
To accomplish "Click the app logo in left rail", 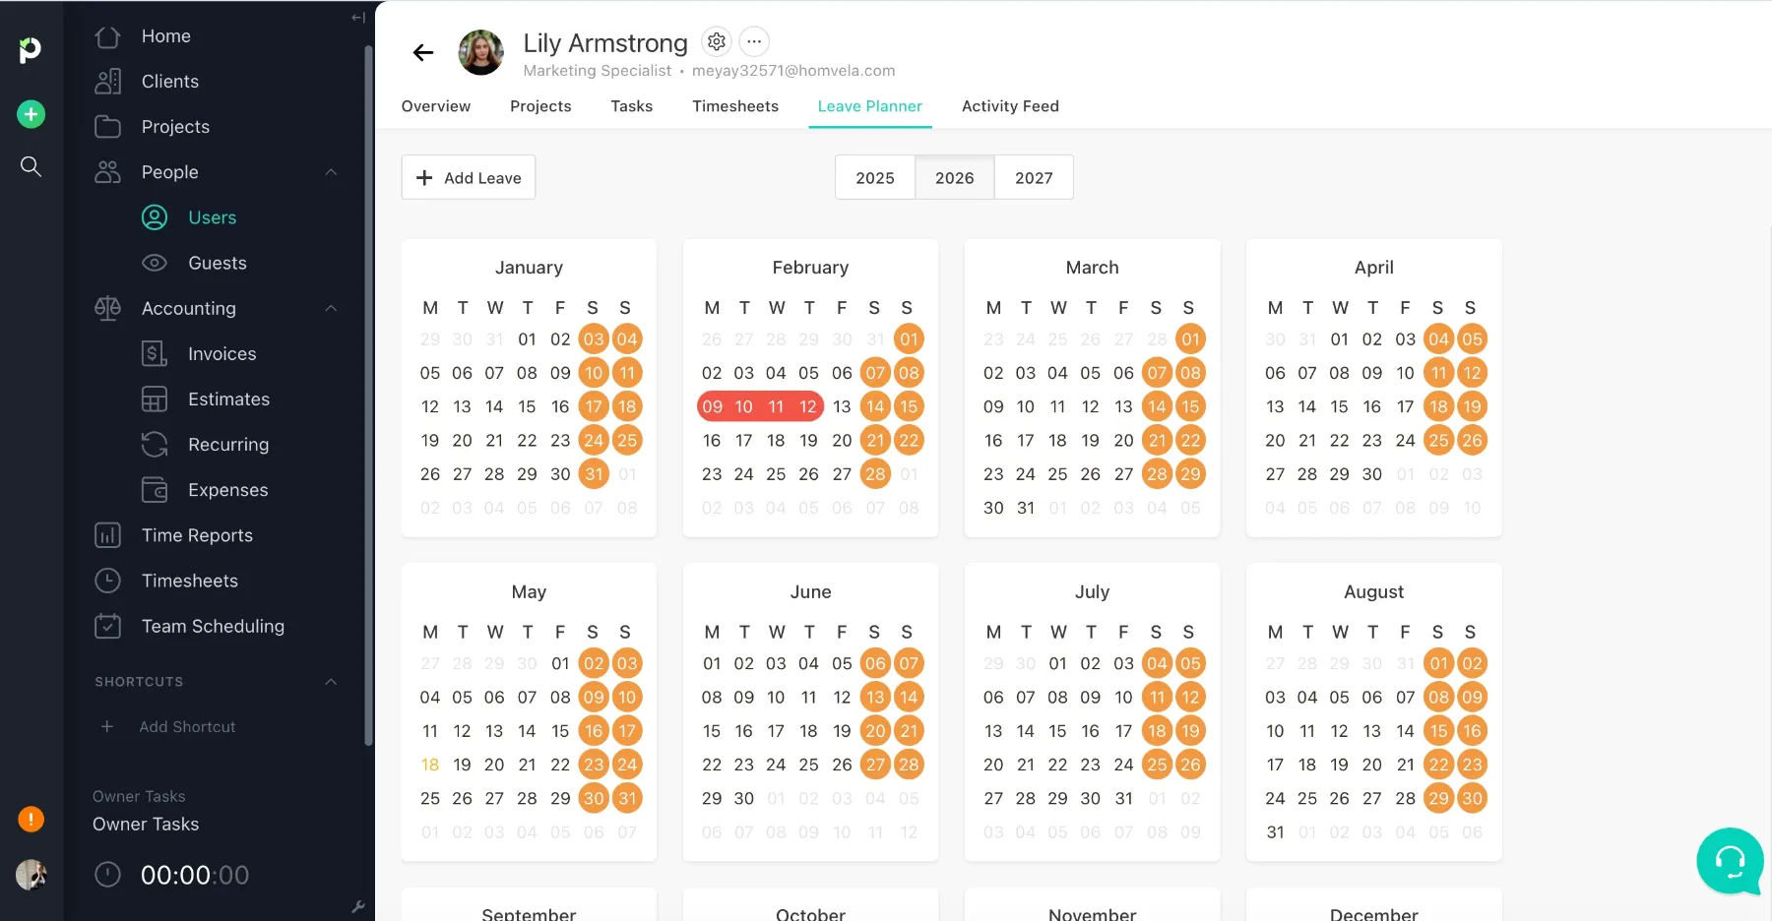I will pyautogui.click(x=31, y=49).
